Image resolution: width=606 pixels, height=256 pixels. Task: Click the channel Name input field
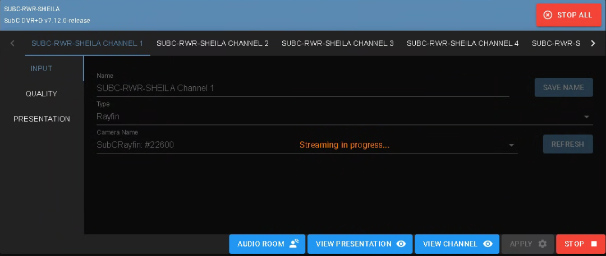point(302,88)
